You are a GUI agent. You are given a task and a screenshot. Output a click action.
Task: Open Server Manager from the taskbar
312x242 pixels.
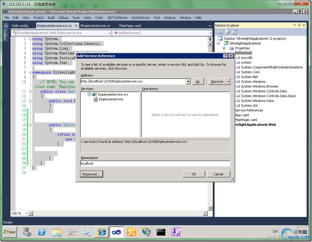[x=27, y=232]
